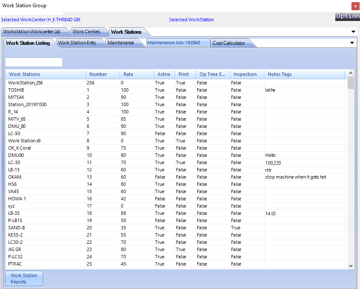Sort by the Inspection column header
360x289 pixels.
tap(247, 74)
